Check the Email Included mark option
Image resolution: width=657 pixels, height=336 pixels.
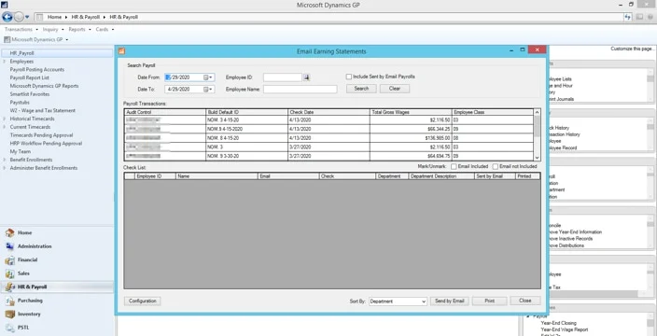click(x=454, y=166)
